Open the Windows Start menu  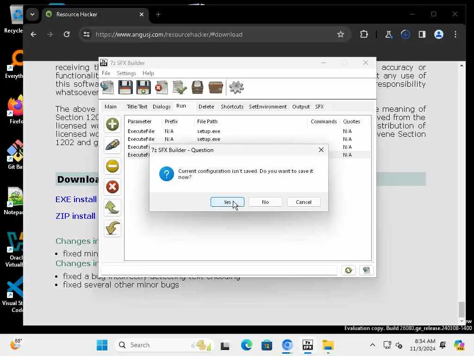(102, 345)
